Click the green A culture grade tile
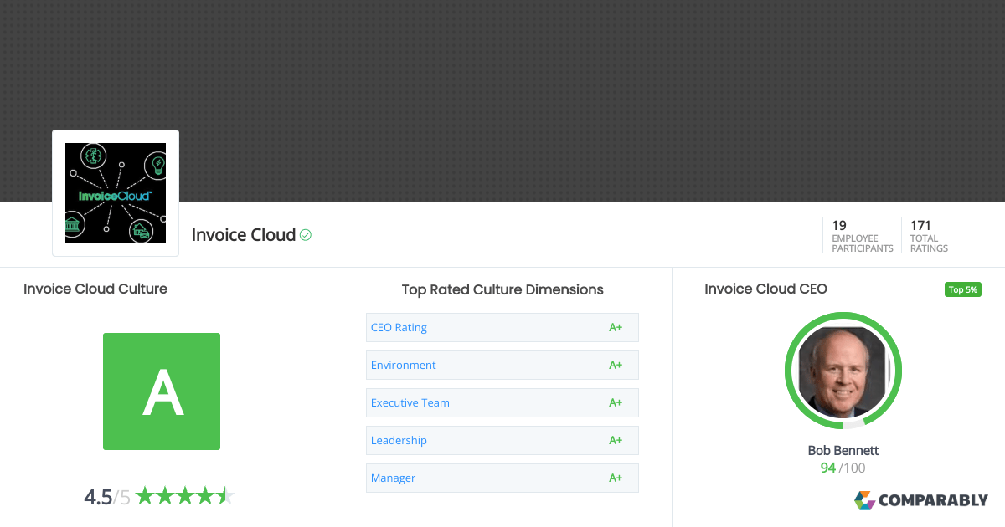 click(x=162, y=391)
